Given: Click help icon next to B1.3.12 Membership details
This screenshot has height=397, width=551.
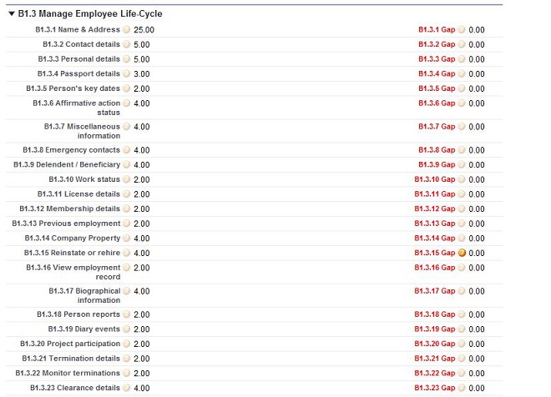Looking at the screenshot, I should pos(127,209).
